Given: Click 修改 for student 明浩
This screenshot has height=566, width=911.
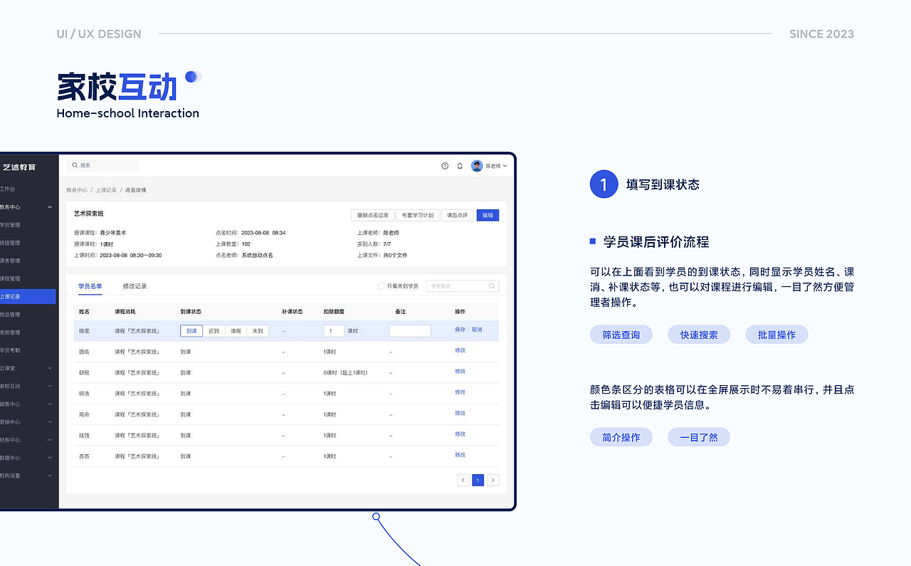Looking at the screenshot, I should [x=460, y=392].
